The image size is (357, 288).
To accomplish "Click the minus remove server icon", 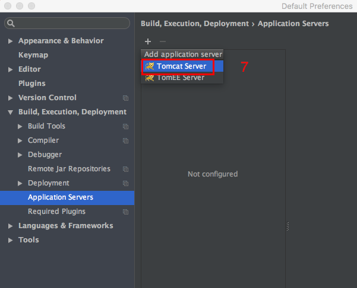I will (x=163, y=41).
